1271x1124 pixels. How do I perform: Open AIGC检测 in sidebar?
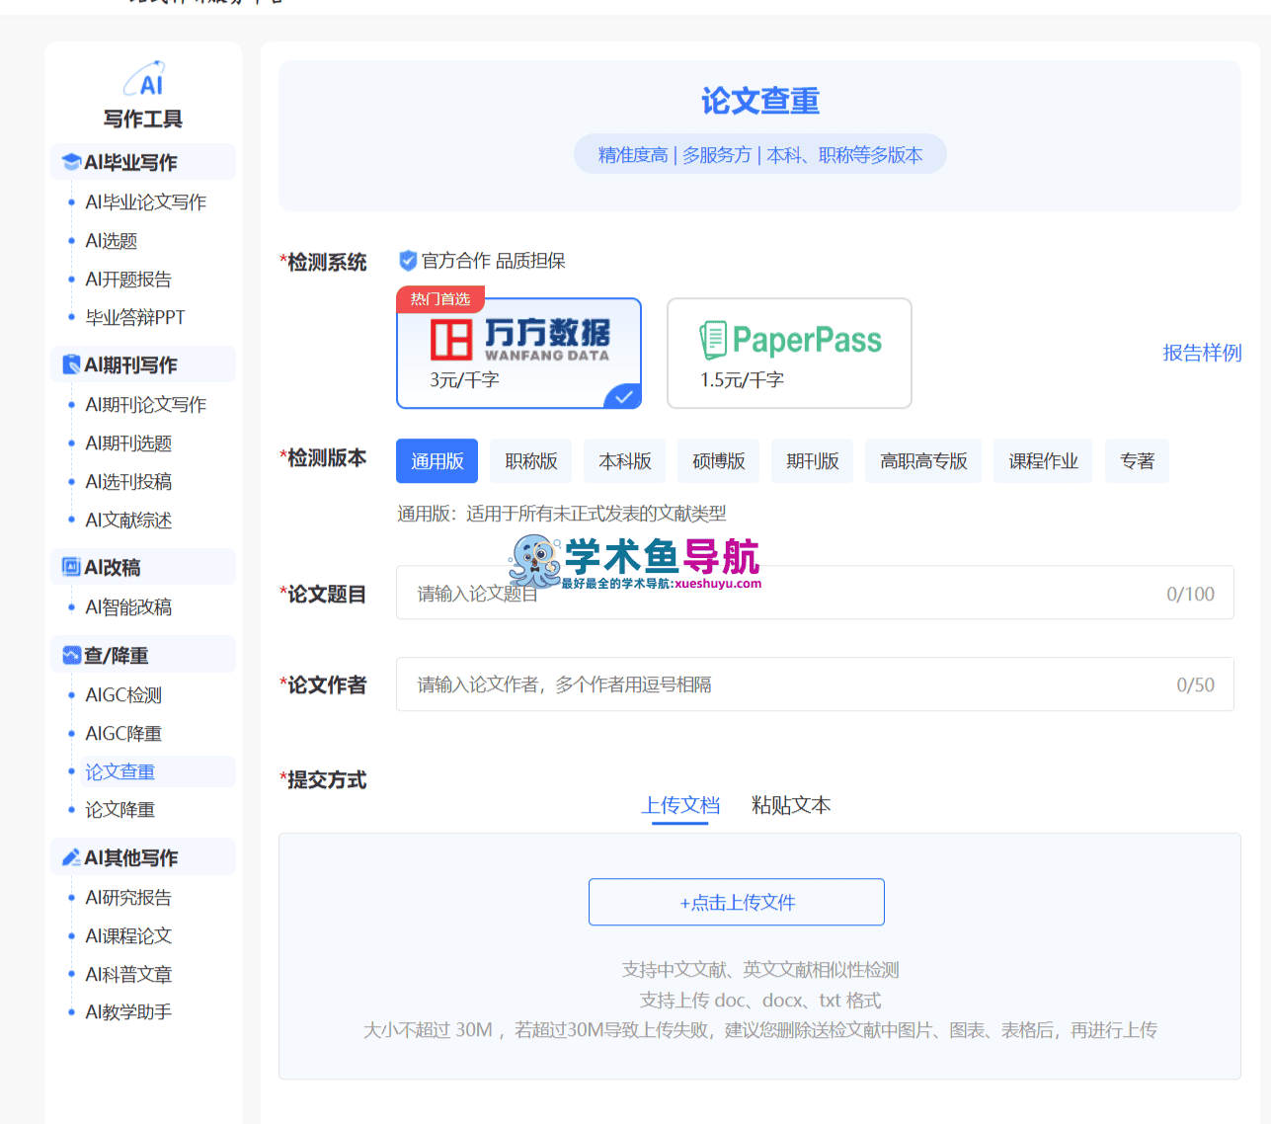click(x=123, y=694)
